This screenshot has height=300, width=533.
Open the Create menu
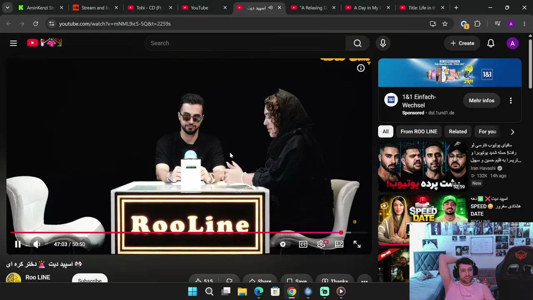(x=462, y=43)
